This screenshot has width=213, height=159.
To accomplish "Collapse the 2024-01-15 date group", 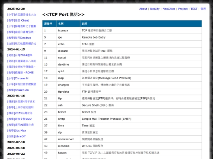I will coord(16,49).
